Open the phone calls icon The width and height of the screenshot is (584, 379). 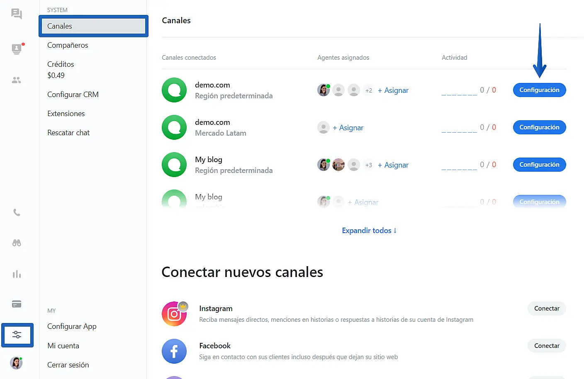pos(17,212)
